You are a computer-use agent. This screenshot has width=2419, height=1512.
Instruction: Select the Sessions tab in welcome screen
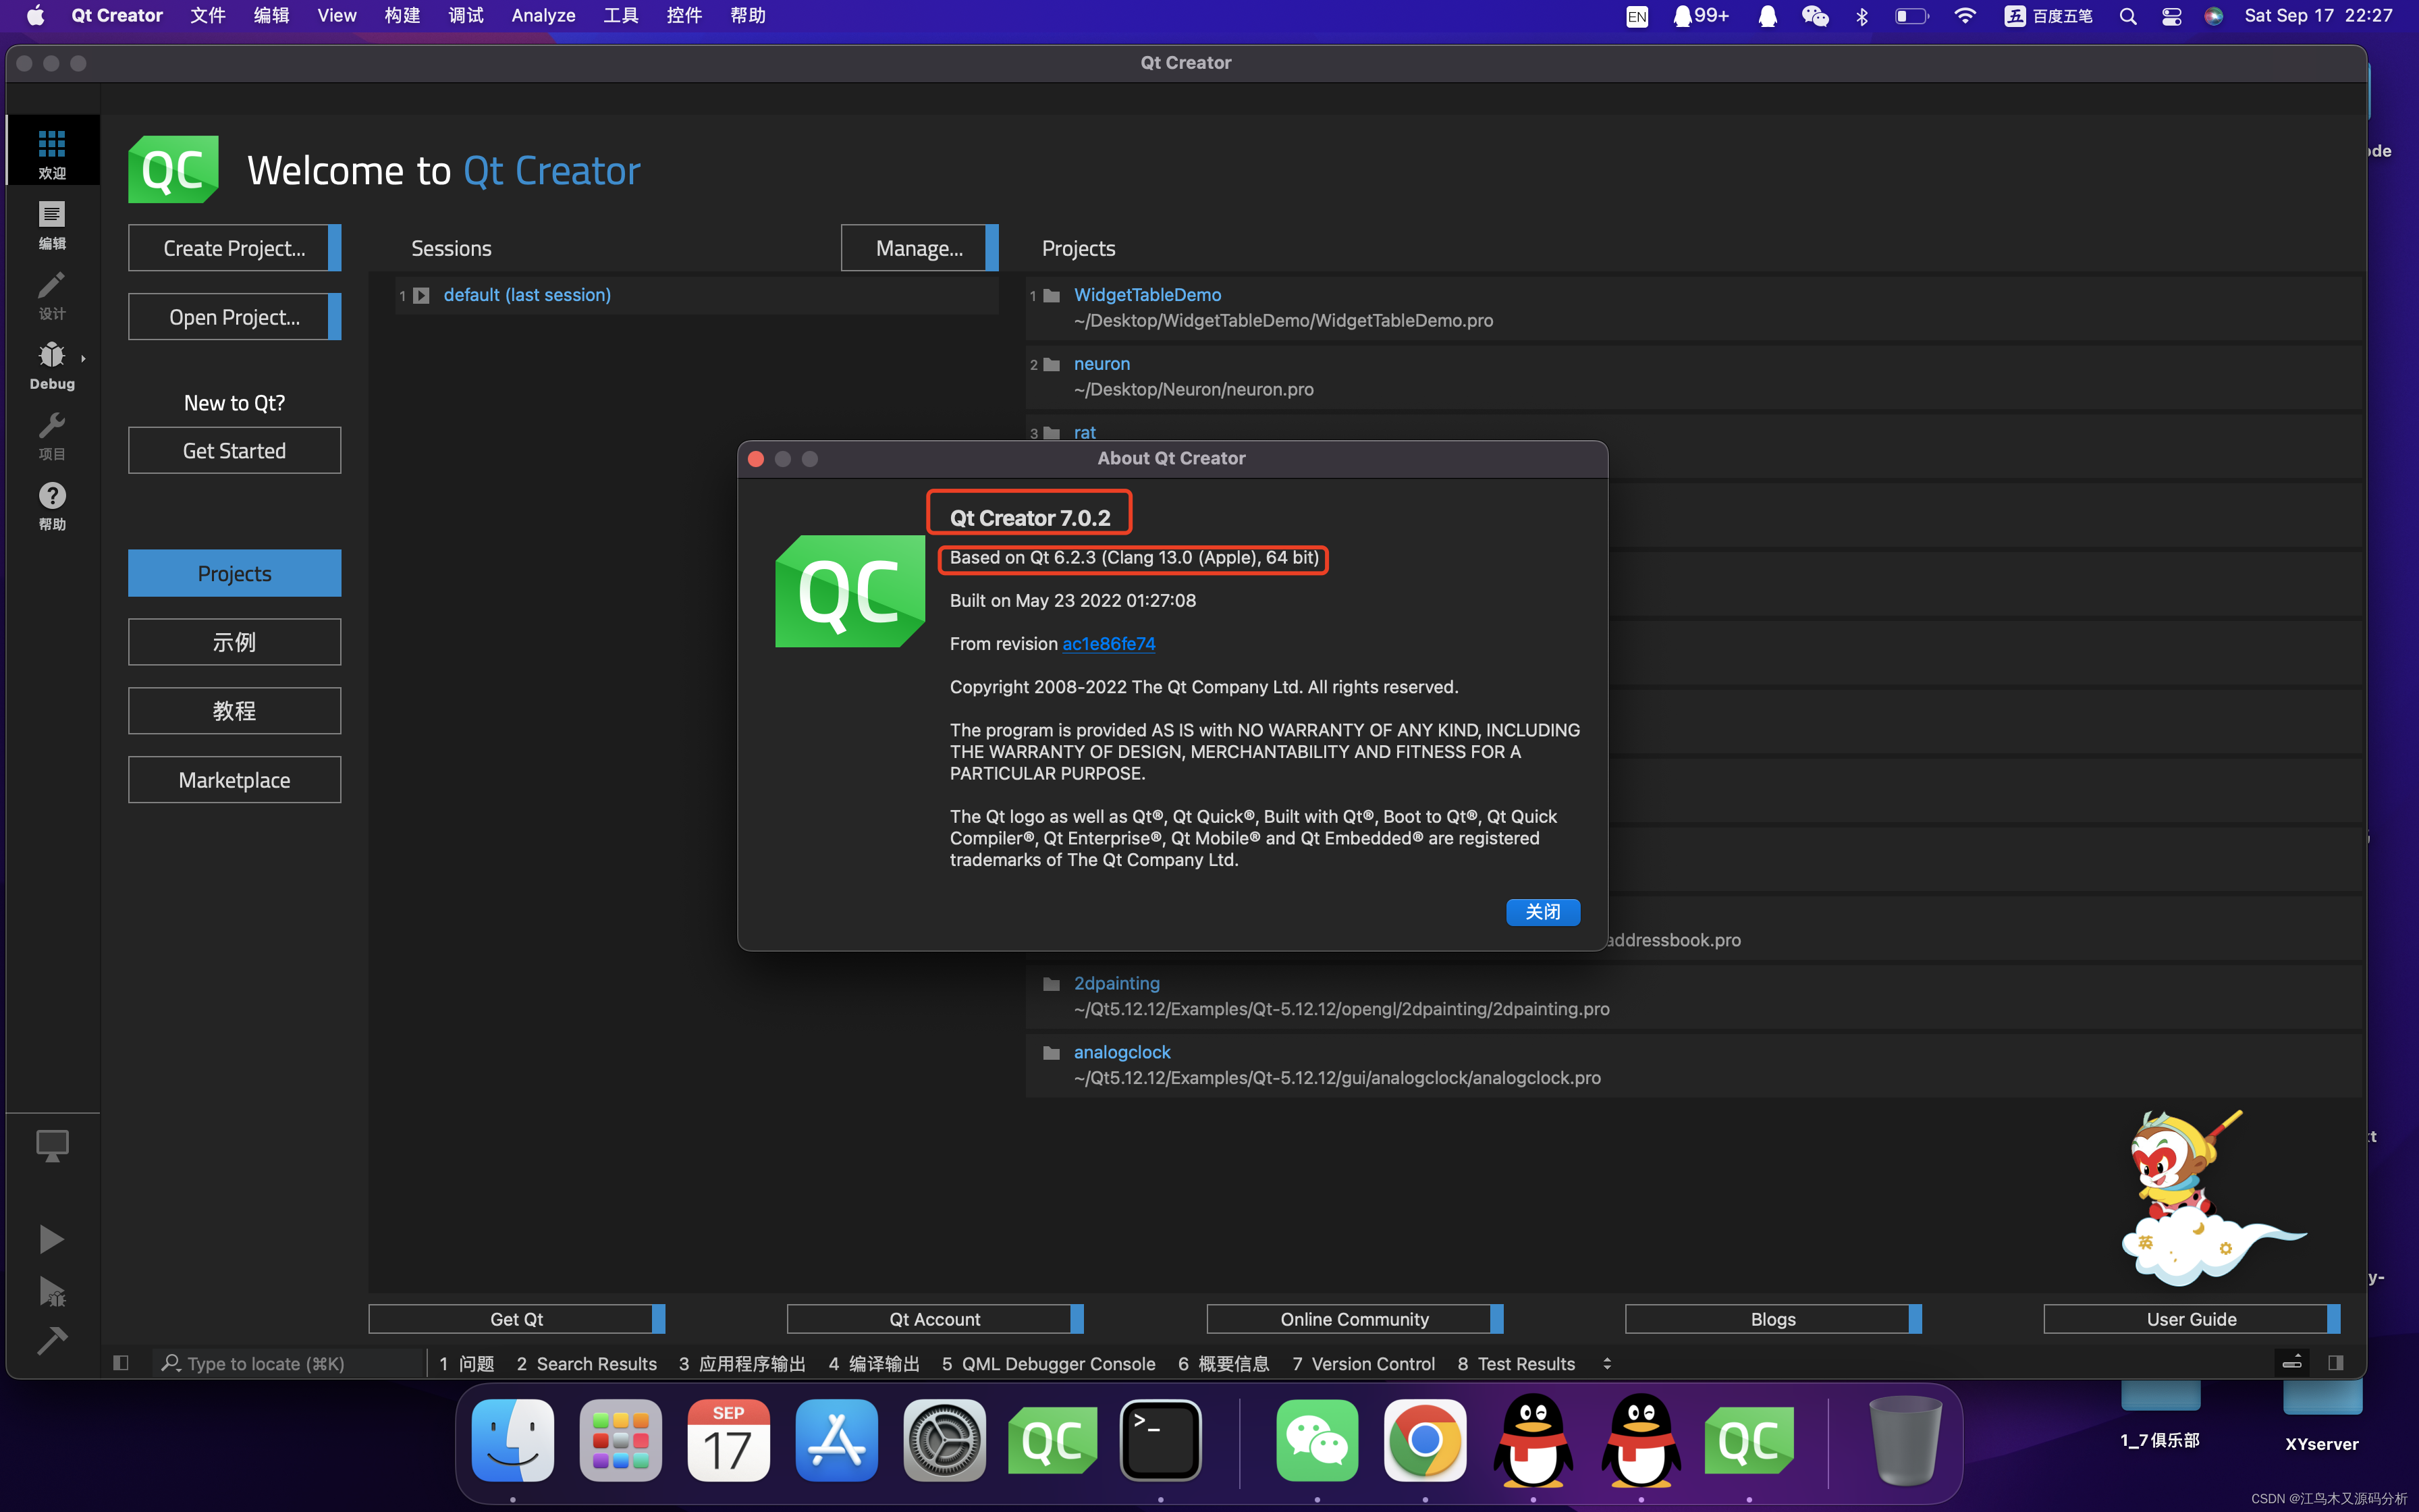tap(451, 246)
